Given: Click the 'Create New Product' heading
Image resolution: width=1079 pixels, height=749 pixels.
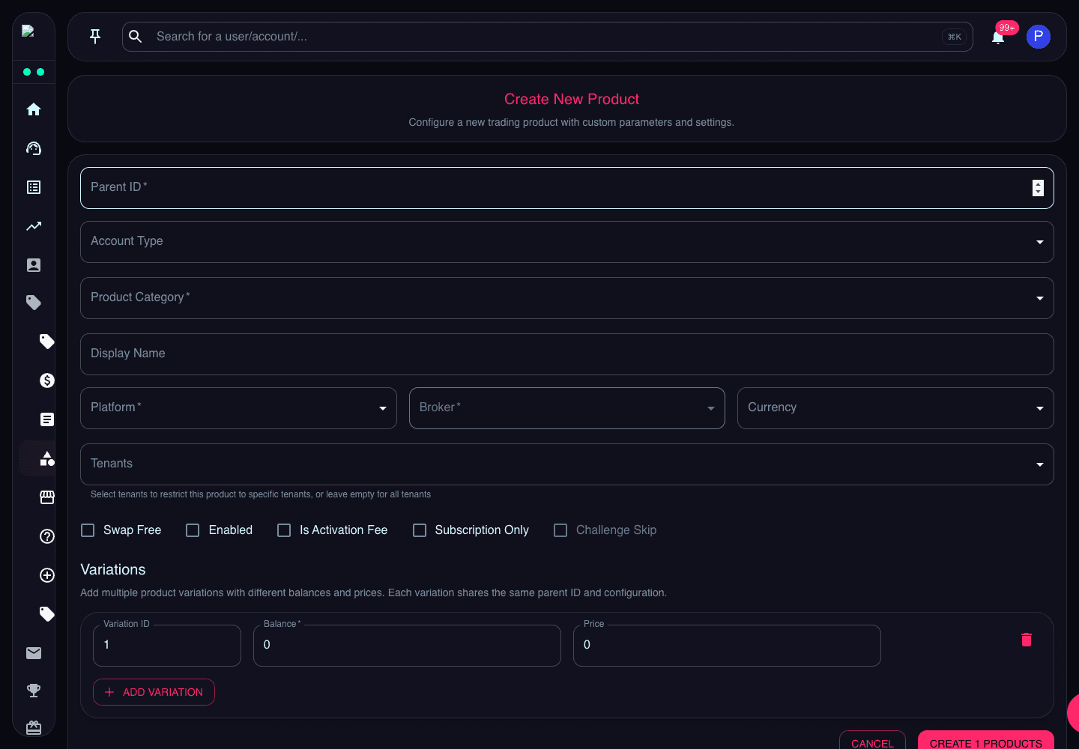Looking at the screenshot, I should pos(572,99).
